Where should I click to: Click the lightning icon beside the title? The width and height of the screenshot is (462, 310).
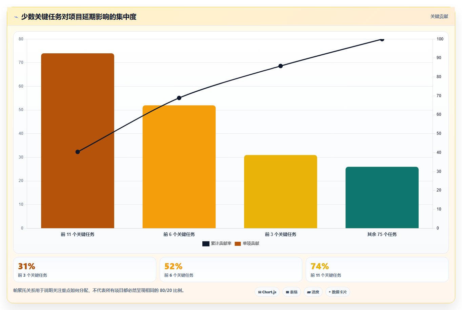[16, 17]
